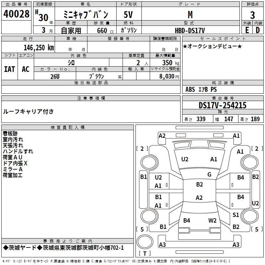This screenshot has height=265, width=265.
Task: Click the chassis number DS17V-254215
Action: [222, 105]
